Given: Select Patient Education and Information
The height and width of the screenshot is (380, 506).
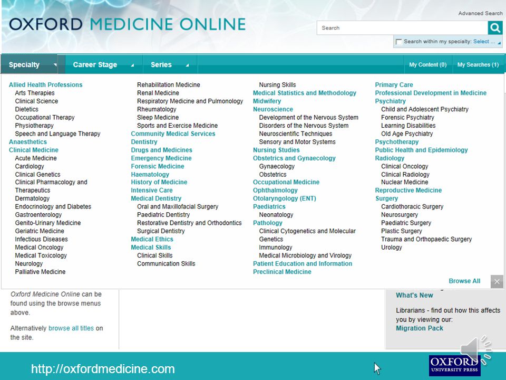Looking at the screenshot, I should point(303,263).
